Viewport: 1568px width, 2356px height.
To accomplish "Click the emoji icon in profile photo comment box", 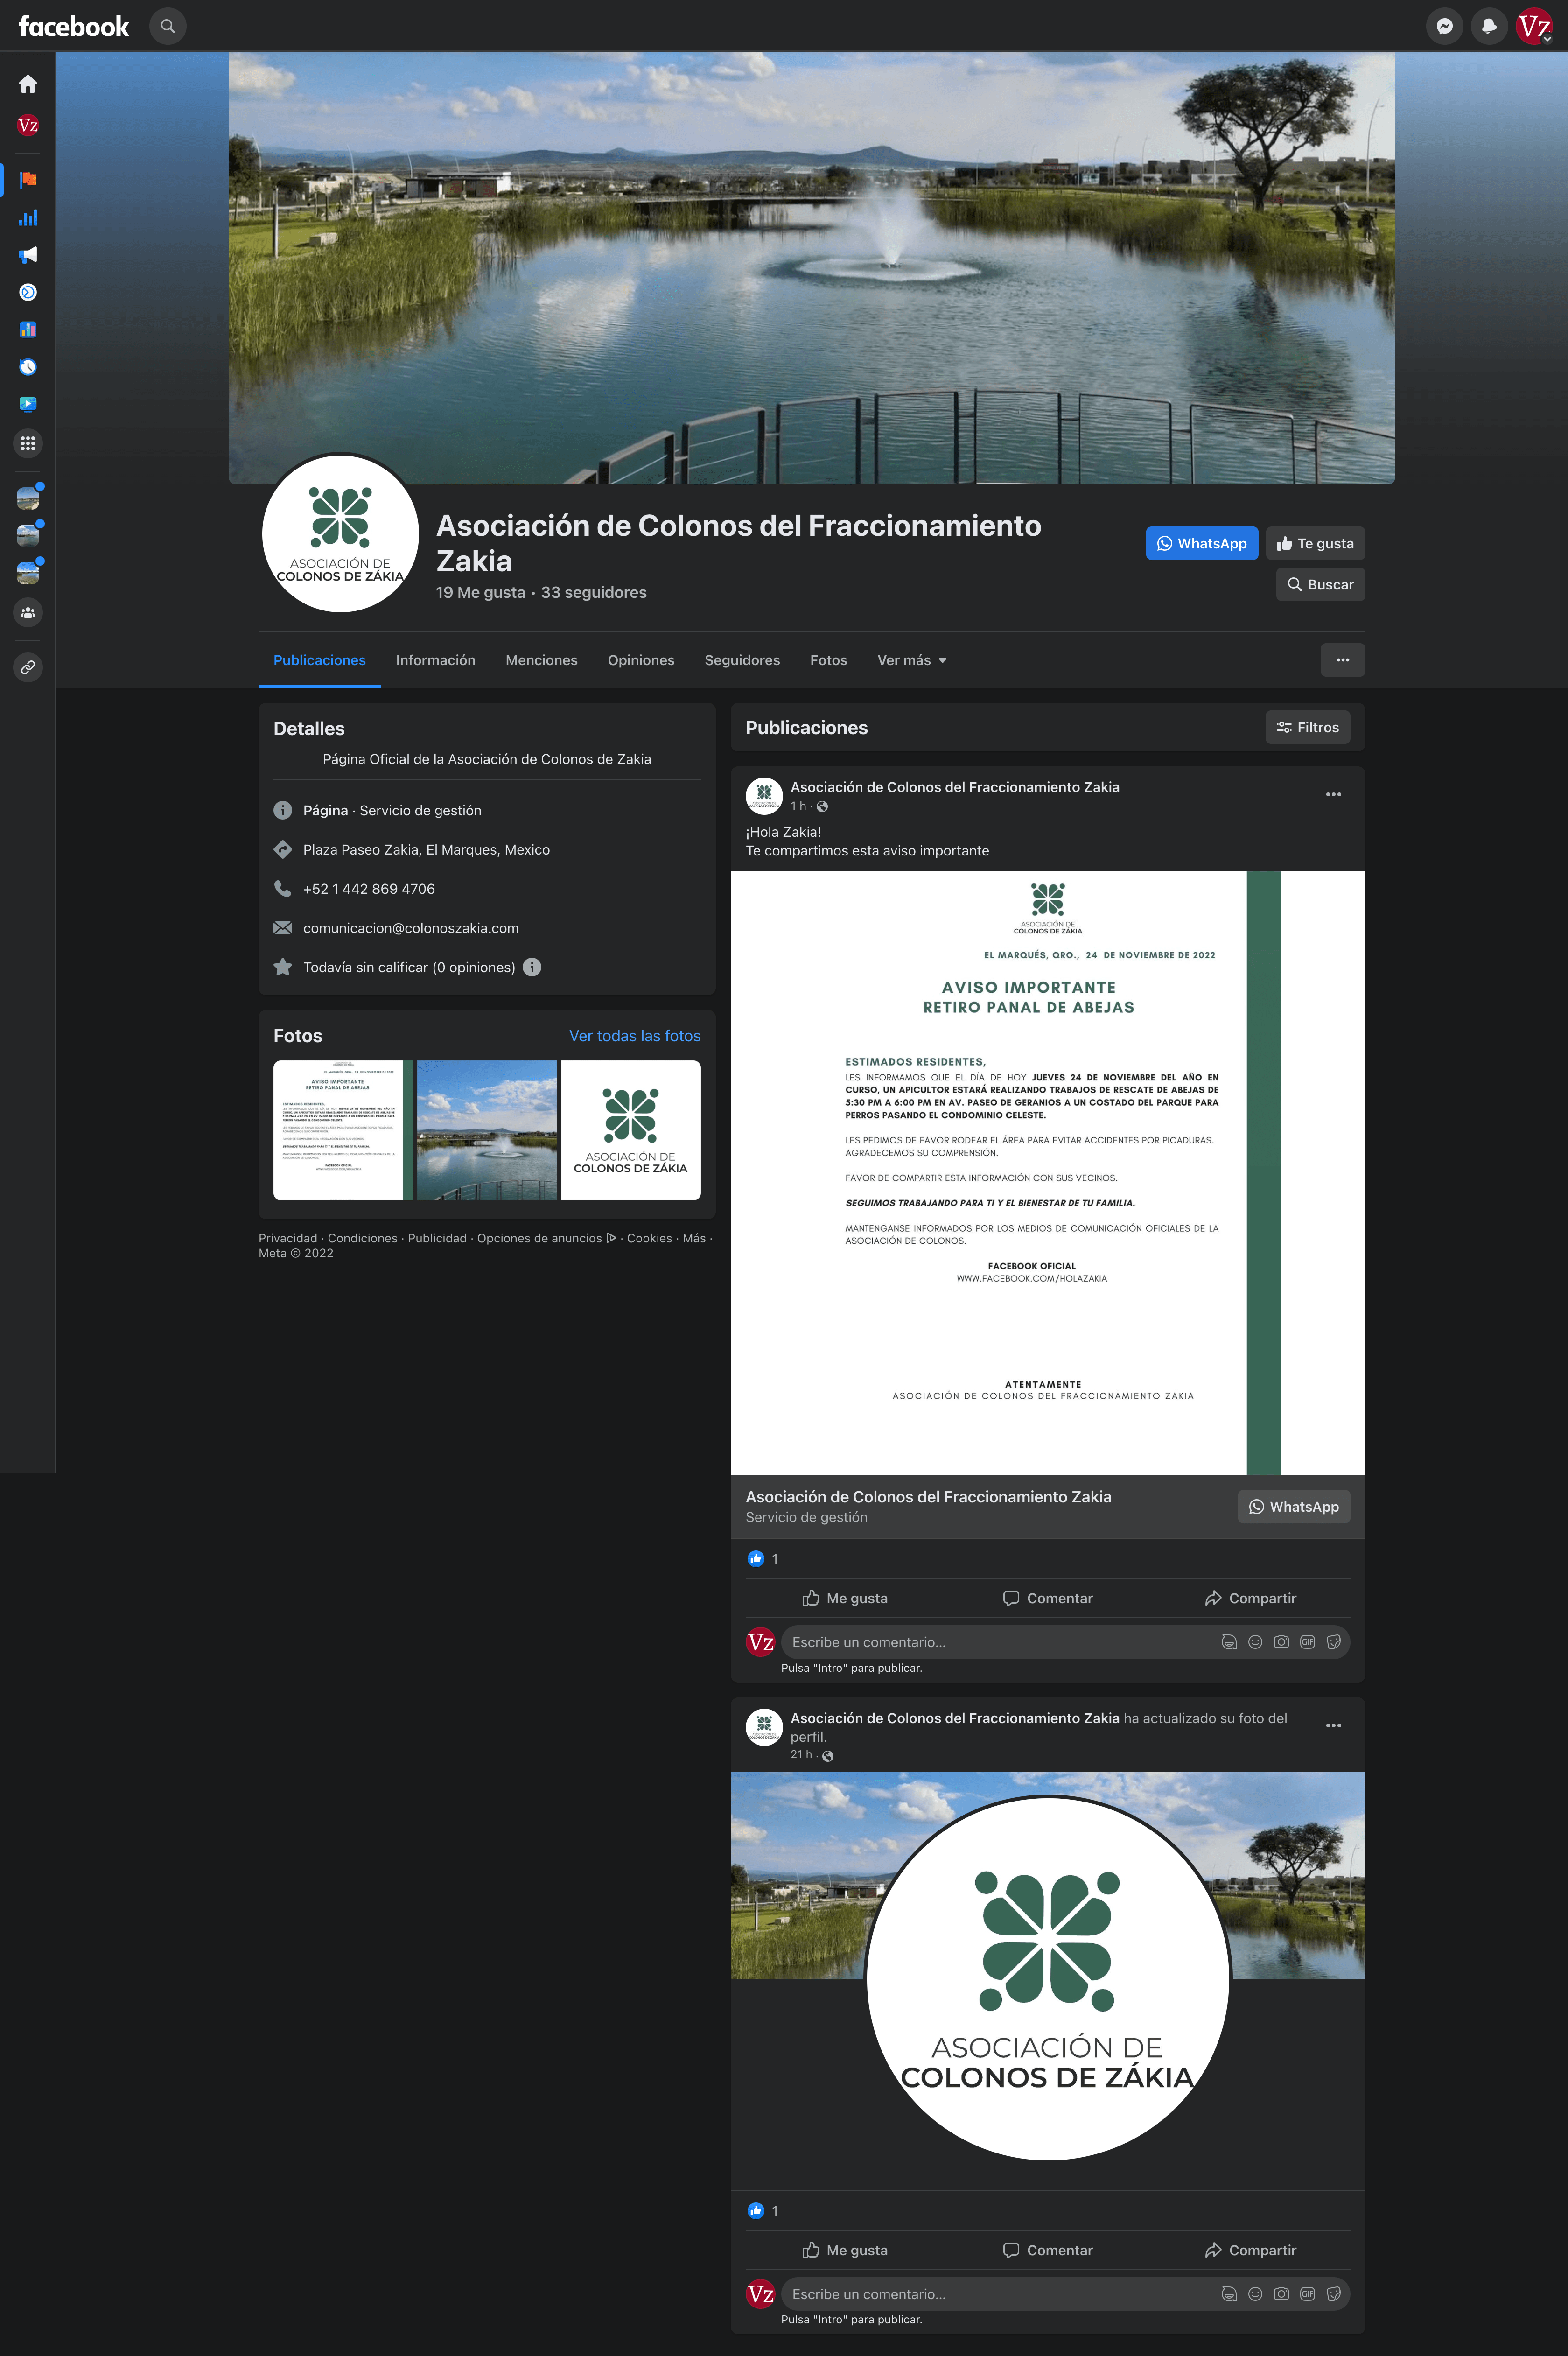I will click(1255, 2294).
